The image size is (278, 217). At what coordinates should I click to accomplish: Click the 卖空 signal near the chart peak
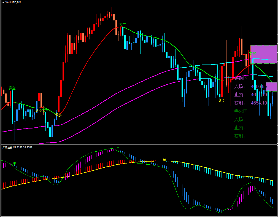pos(122,25)
